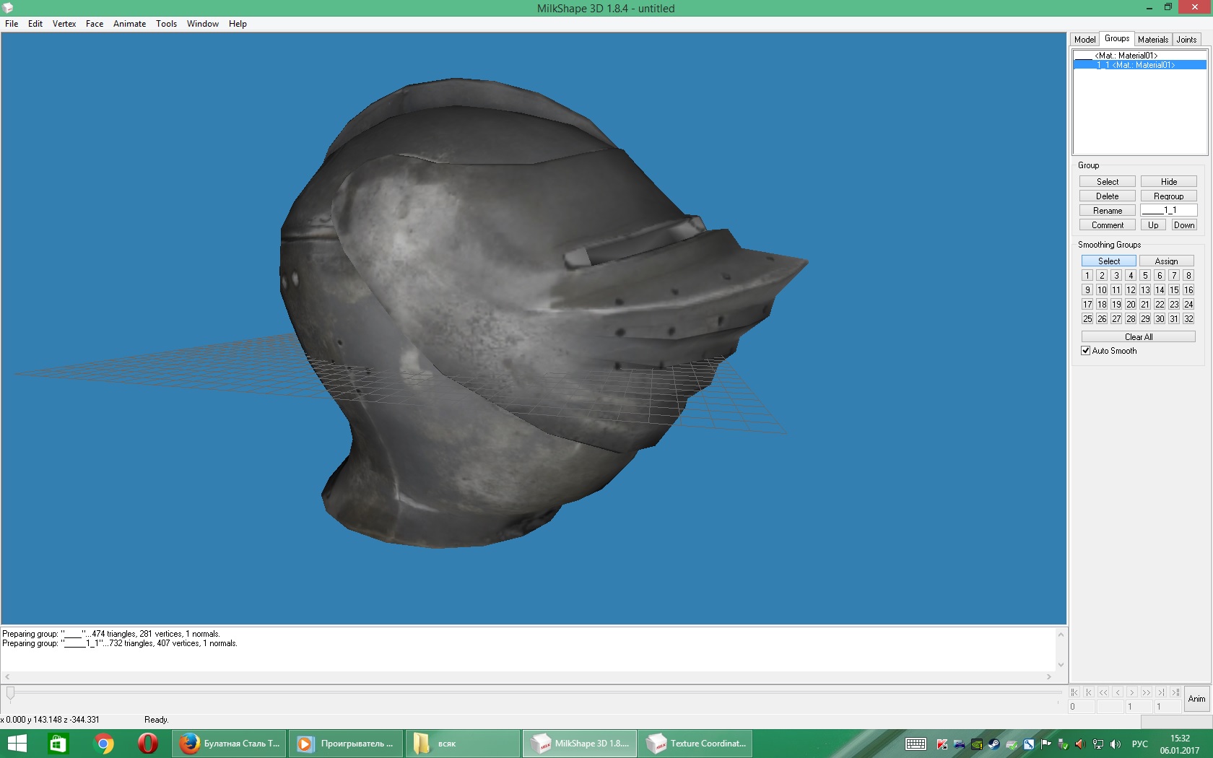
Task: Click the NVIDIA tray icon
Action: (976, 744)
